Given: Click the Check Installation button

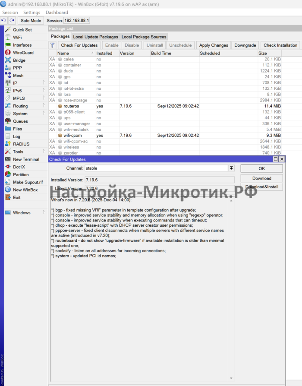Looking at the screenshot, I should pyautogui.click(x=280, y=45).
